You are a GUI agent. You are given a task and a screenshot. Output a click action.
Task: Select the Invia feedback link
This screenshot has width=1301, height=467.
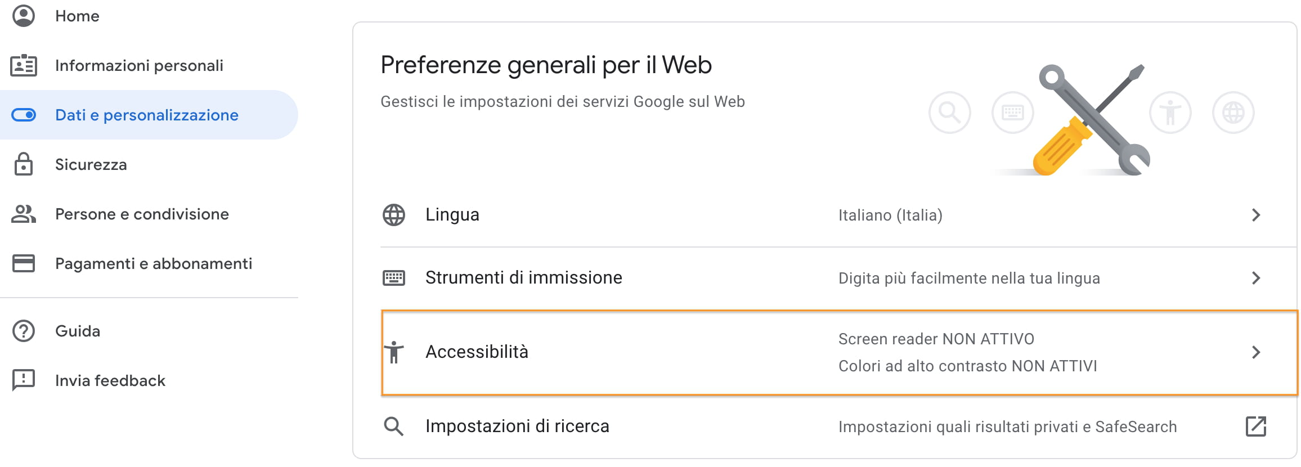[110, 381]
